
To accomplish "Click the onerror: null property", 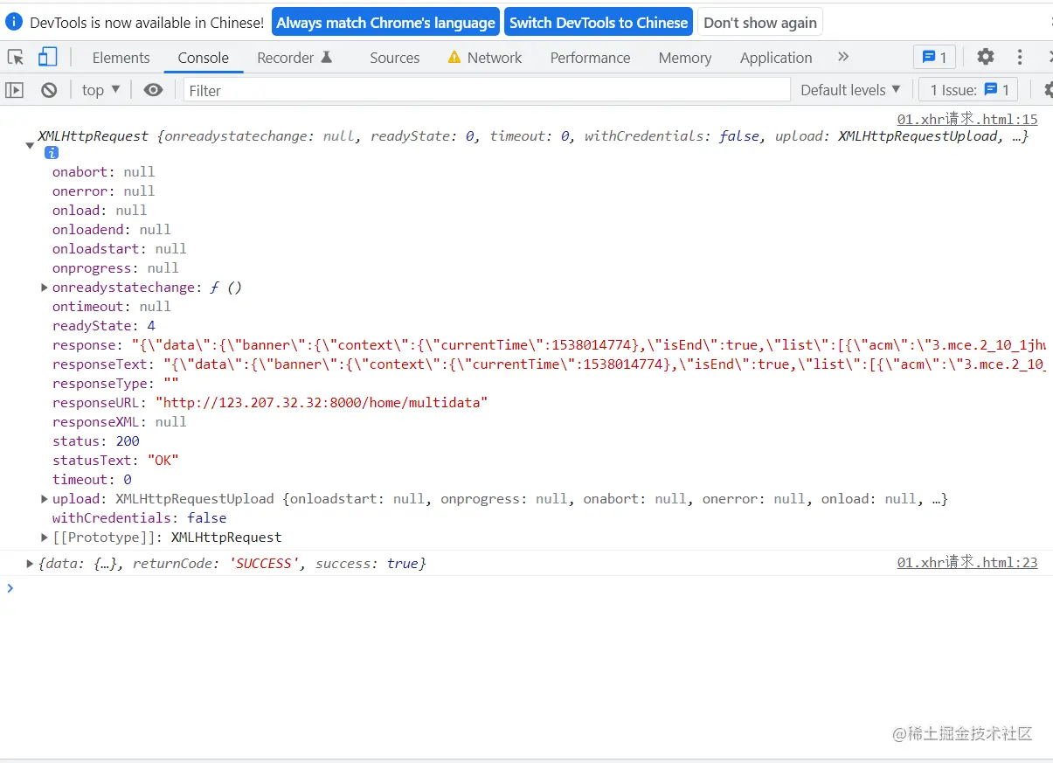I will tap(103, 191).
